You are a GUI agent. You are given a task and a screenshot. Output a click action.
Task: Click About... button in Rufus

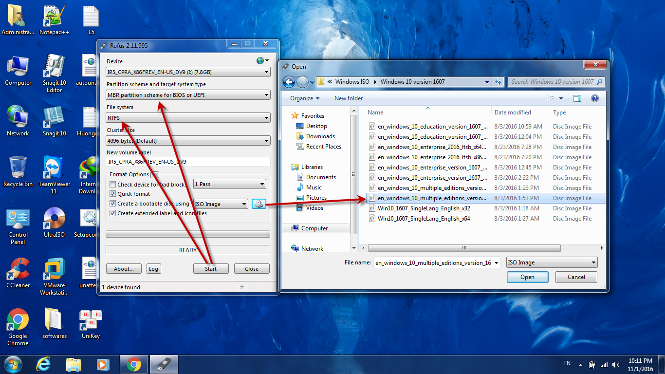pyautogui.click(x=124, y=269)
